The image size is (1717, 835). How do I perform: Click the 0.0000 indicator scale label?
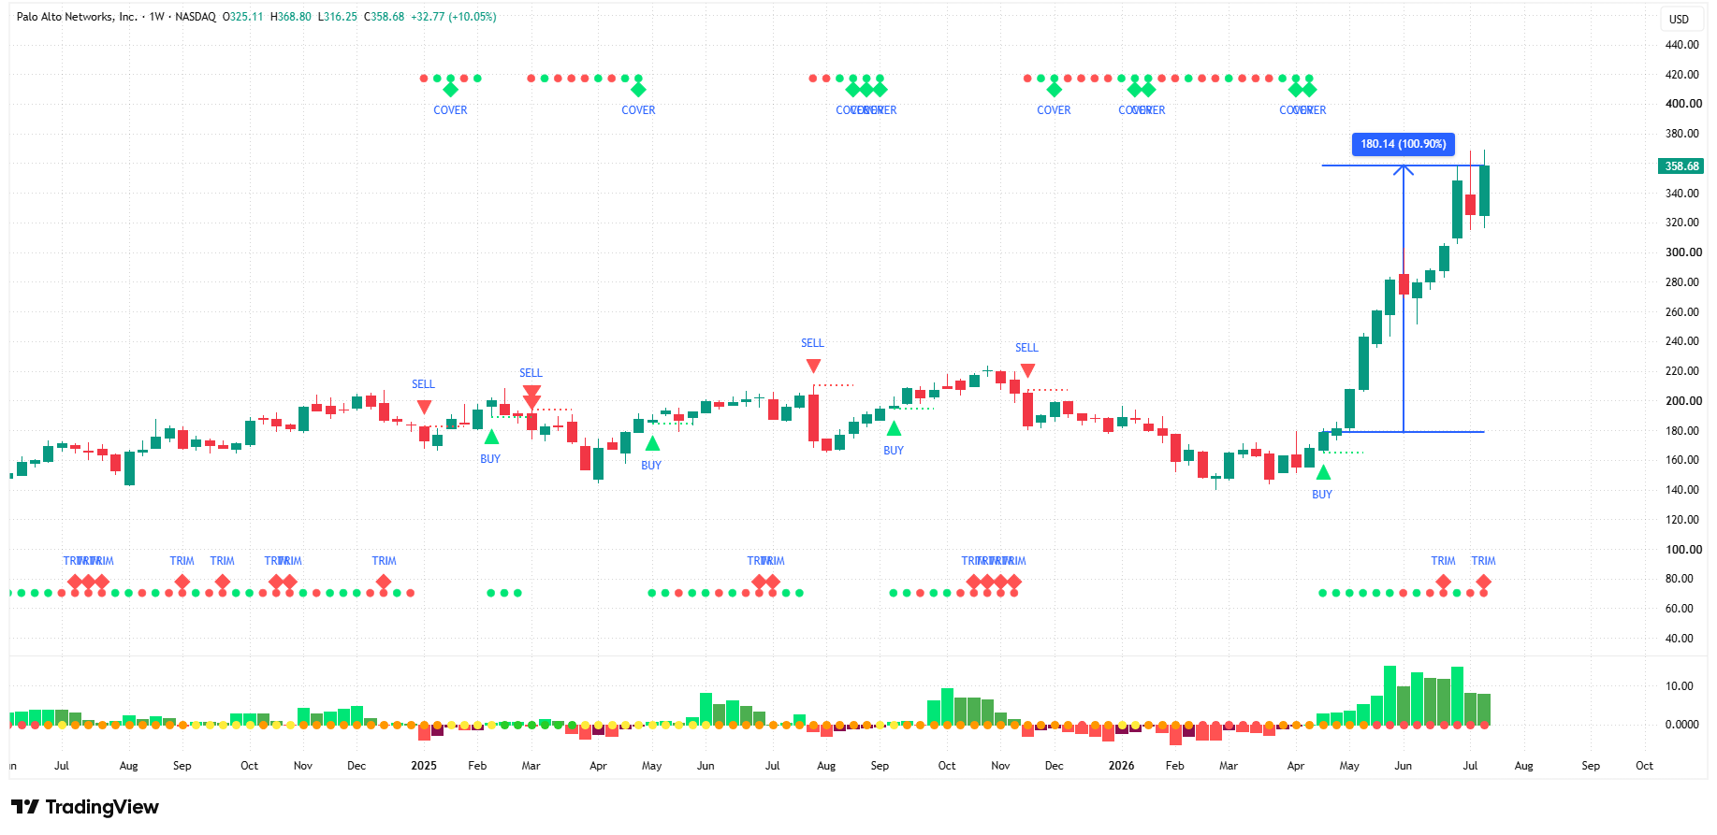1682,725
